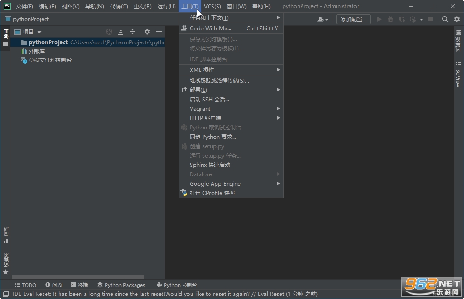The height and width of the screenshot is (299, 464).
Task: Open the 项目 side tab on left strip
Action: [6, 37]
